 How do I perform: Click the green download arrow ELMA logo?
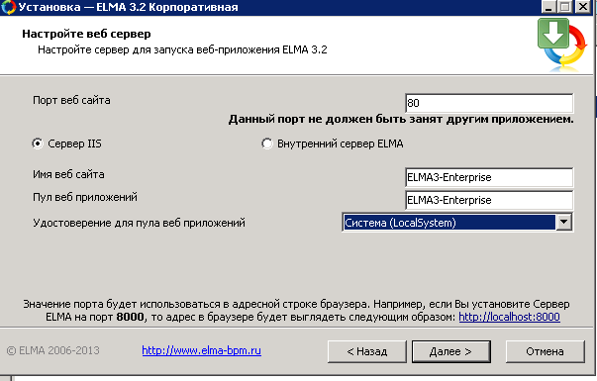click(x=562, y=45)
